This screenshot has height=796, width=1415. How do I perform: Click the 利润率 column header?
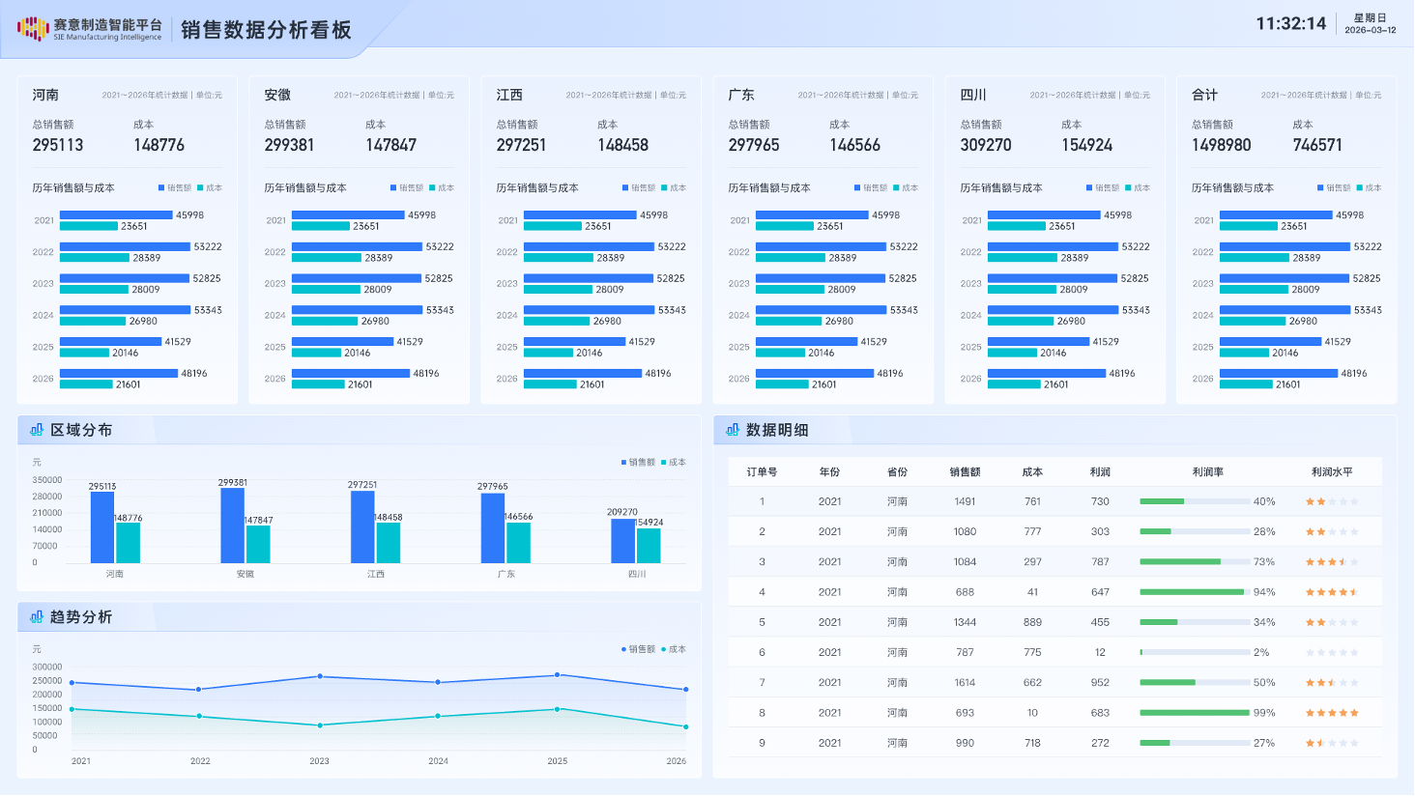tap(1207, 472)
